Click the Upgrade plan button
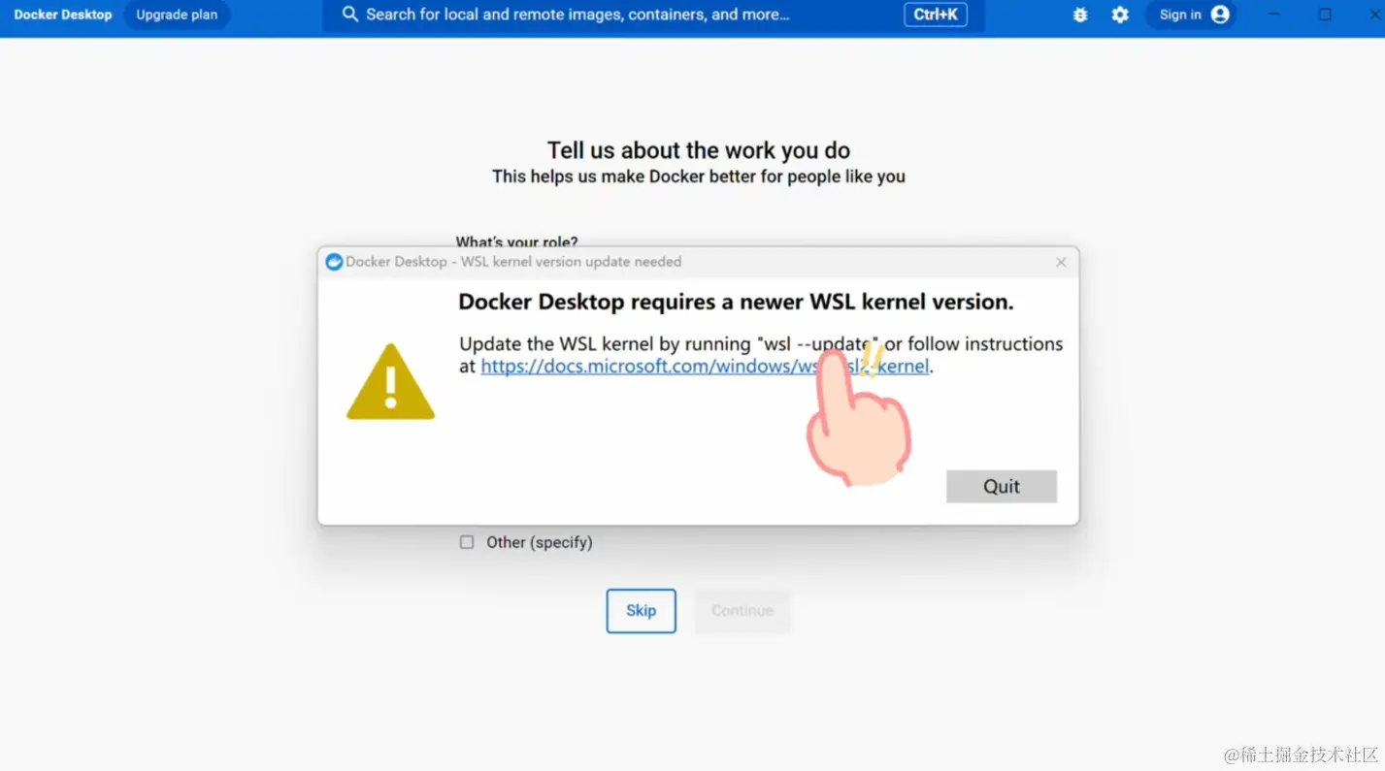This screenshot has width=1385, height=771. 177,15
